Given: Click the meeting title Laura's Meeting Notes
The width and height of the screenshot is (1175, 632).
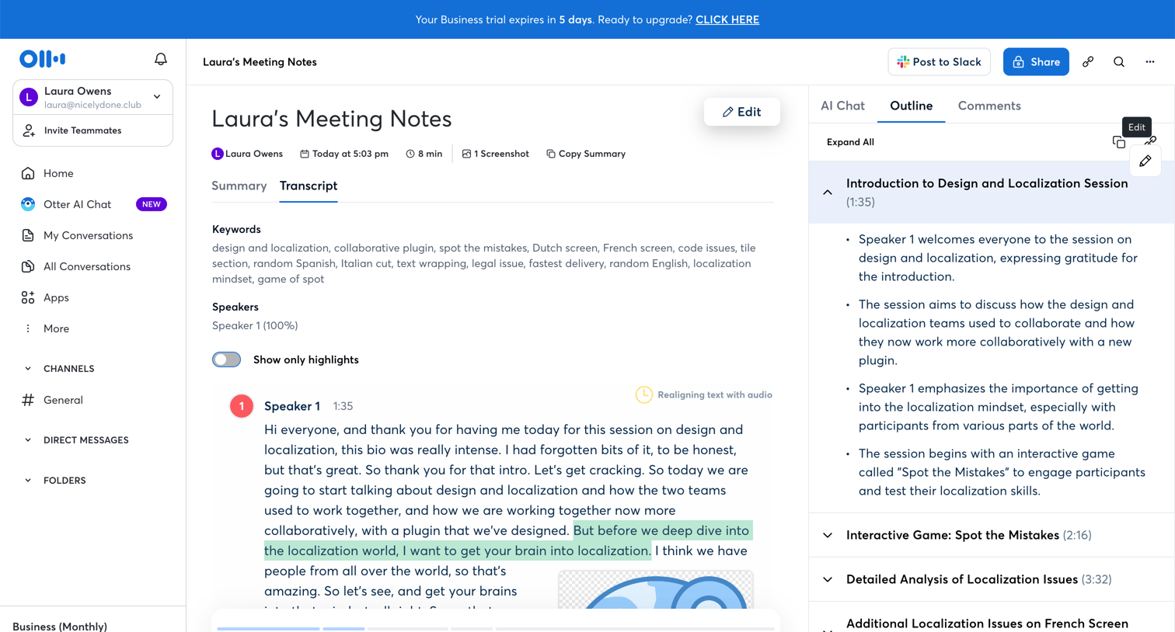Looking at the screenshot, I should (x=332, y=119).
